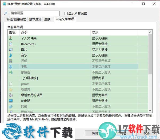Switch to the "开始"菜单样式 tab

tap(16, 19)
